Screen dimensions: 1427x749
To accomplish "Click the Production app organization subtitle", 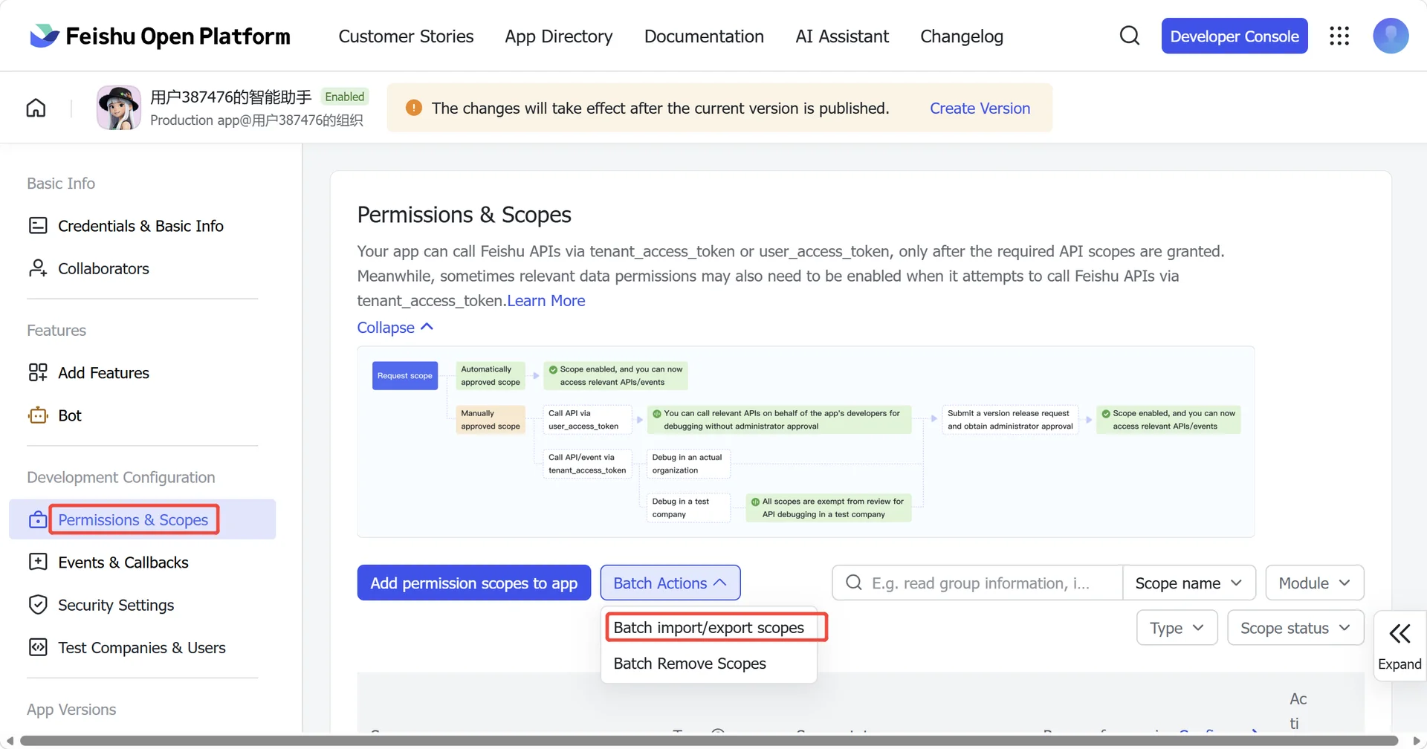I will click(256, 120).
